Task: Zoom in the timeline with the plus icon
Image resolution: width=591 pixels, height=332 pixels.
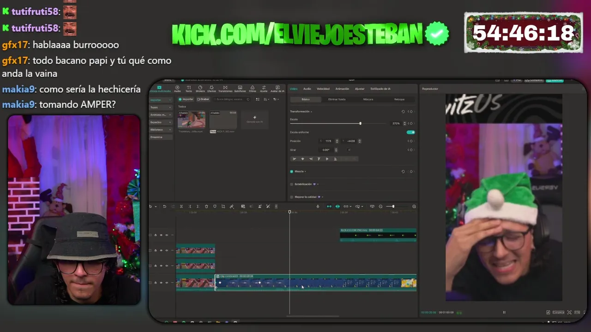Action: 414,207
